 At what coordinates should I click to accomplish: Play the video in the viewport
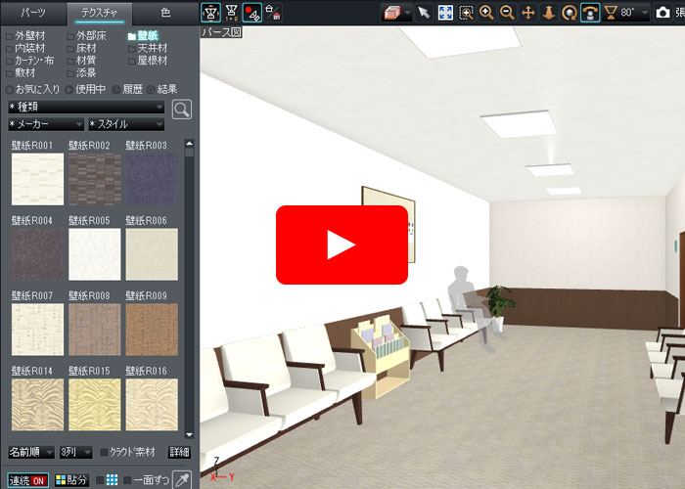pos(342,244)
